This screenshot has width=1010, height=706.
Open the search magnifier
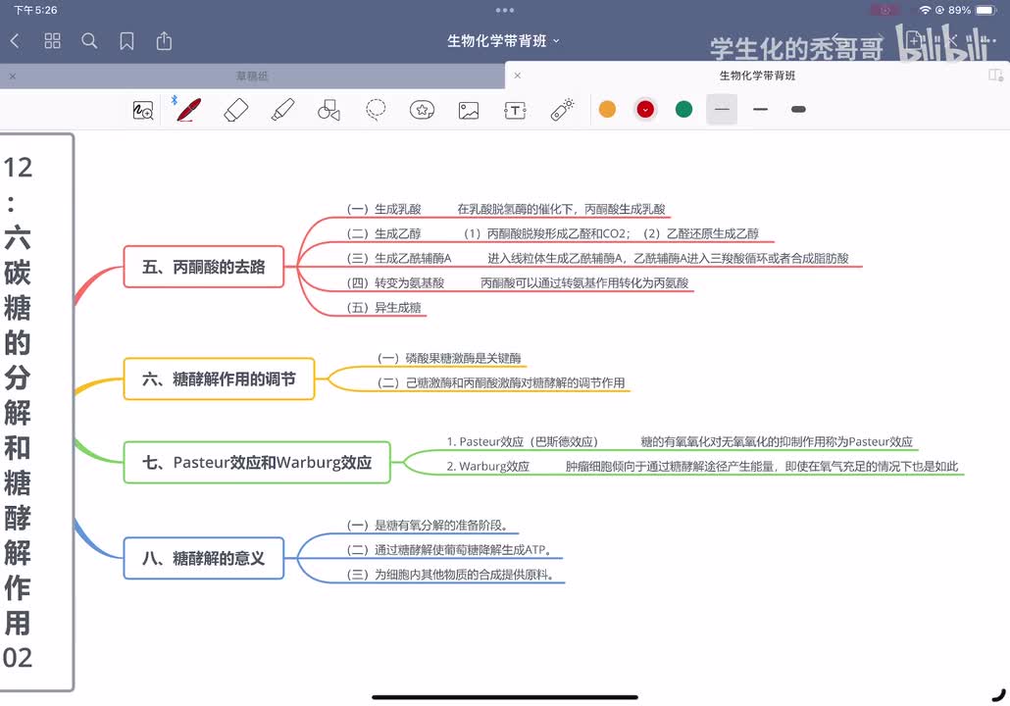(x=89, y=41)
